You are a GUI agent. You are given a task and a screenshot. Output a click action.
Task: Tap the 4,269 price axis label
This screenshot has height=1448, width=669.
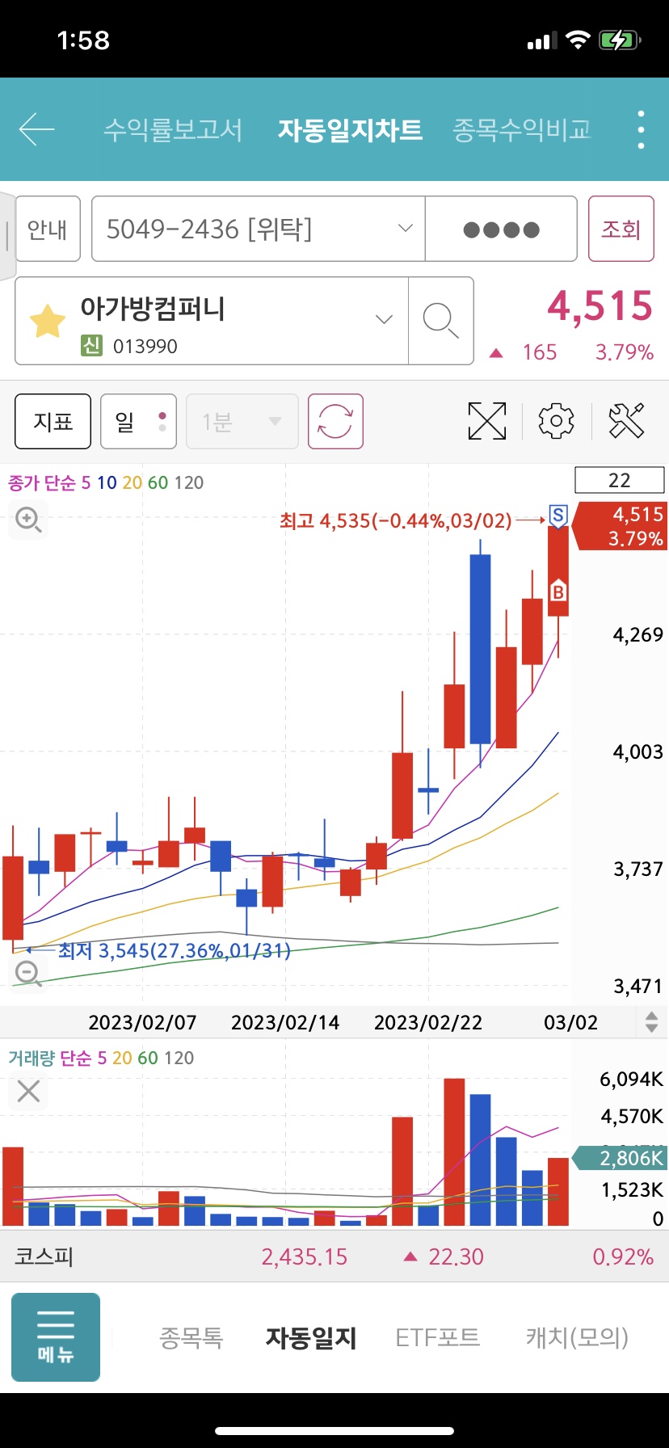click(637, 634)
